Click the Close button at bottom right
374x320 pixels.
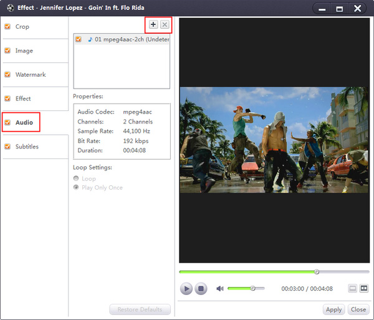(x=358, y=309)
